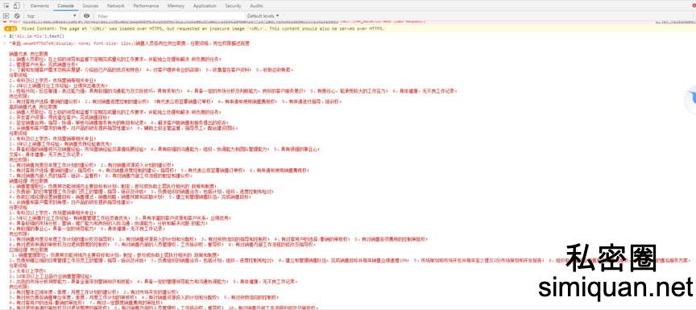
Task: Clear console with the ban icon
Action: point(17,15)
